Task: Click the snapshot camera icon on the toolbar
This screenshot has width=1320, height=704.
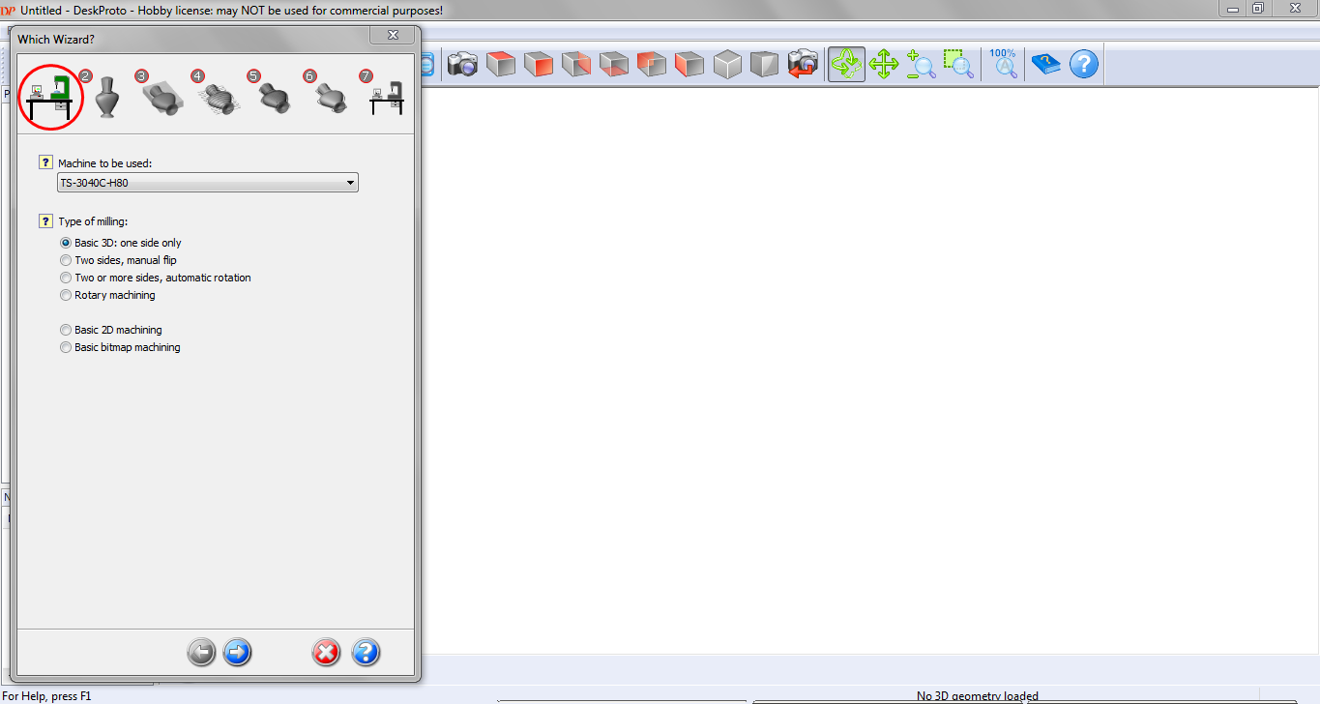Action: pos(463,64)
